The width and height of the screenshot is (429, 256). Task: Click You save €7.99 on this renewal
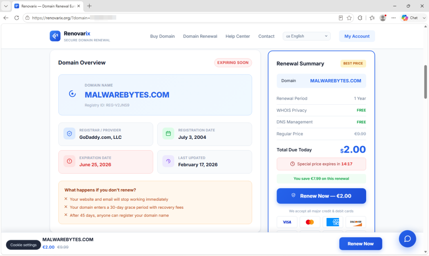pos(321,179)
